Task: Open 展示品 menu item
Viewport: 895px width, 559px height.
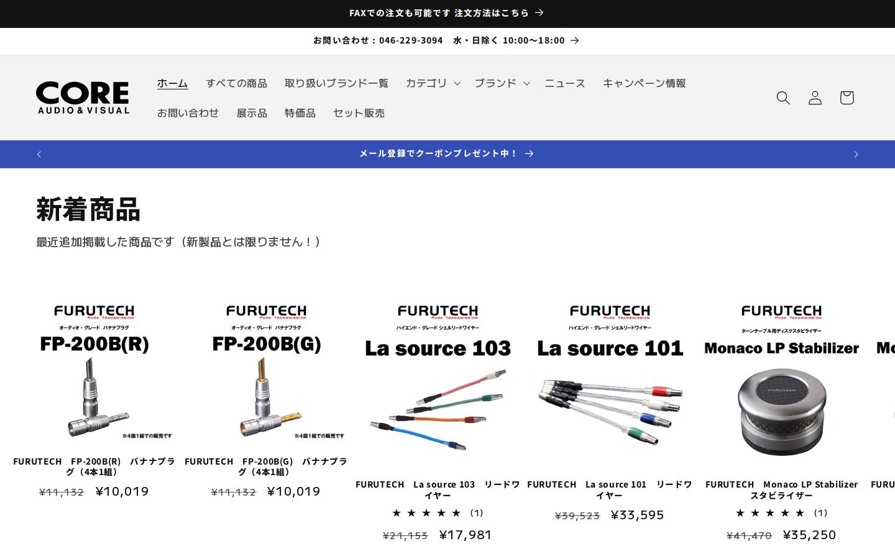Action: coord(252,112)
